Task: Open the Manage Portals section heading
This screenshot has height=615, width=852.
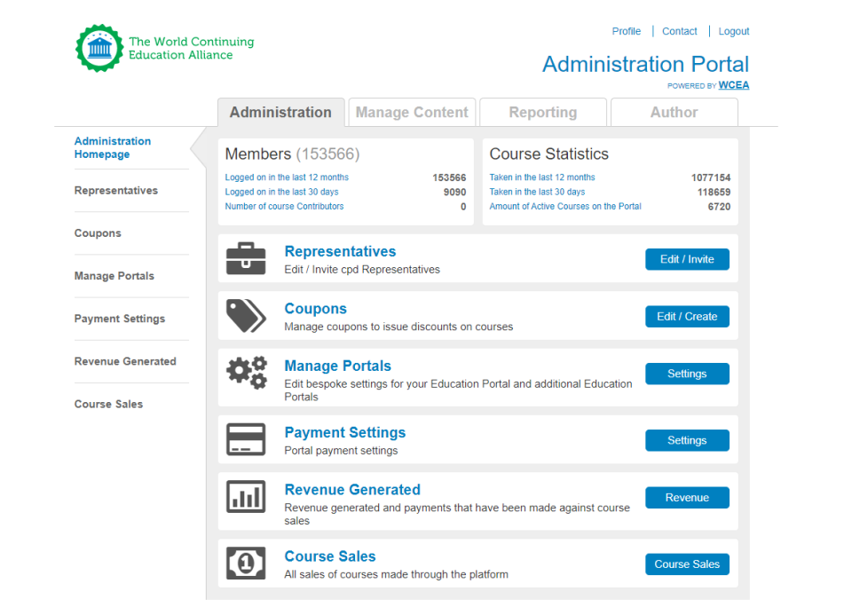Action: (x=338, y=366)
